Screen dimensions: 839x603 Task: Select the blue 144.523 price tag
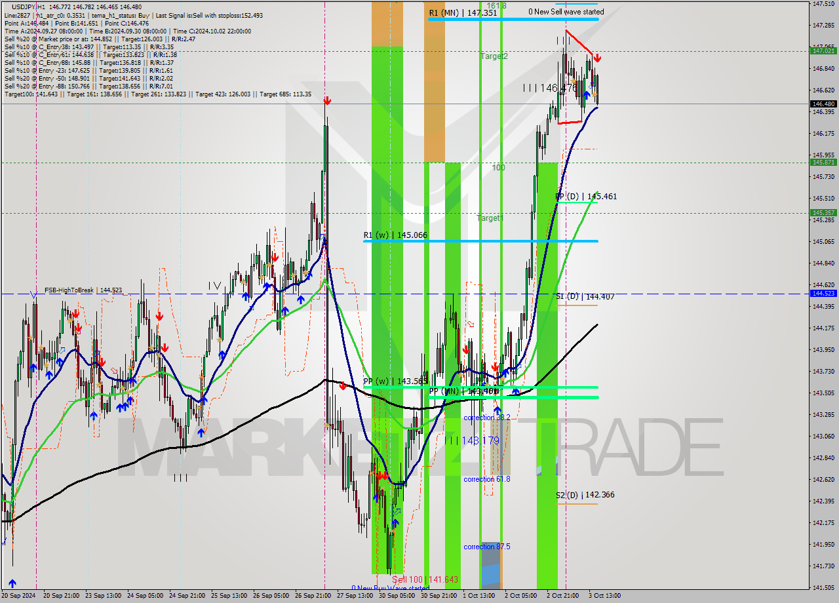tap(823, 293)
